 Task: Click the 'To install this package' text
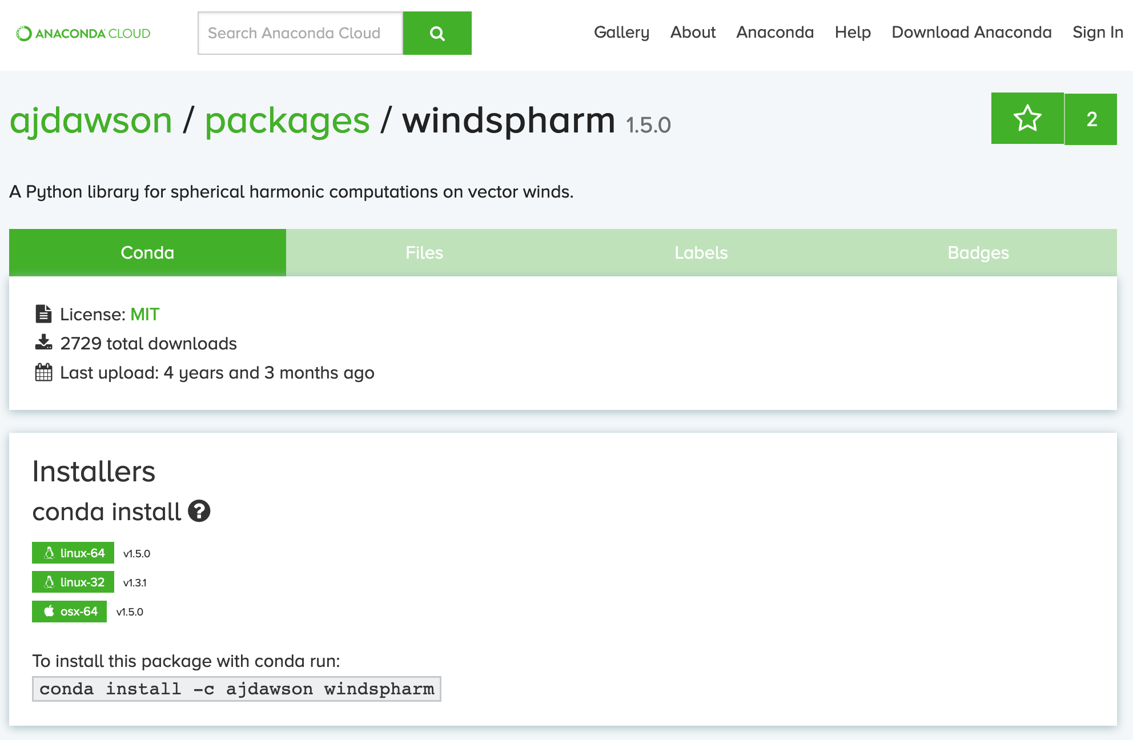pos(186,661)
